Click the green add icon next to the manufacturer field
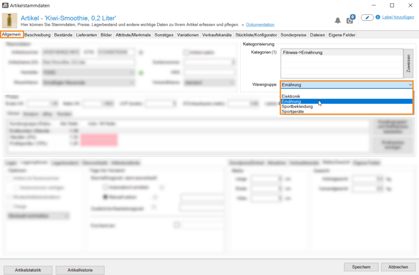This screenshot has height=275, width=419. coord(141,73)
